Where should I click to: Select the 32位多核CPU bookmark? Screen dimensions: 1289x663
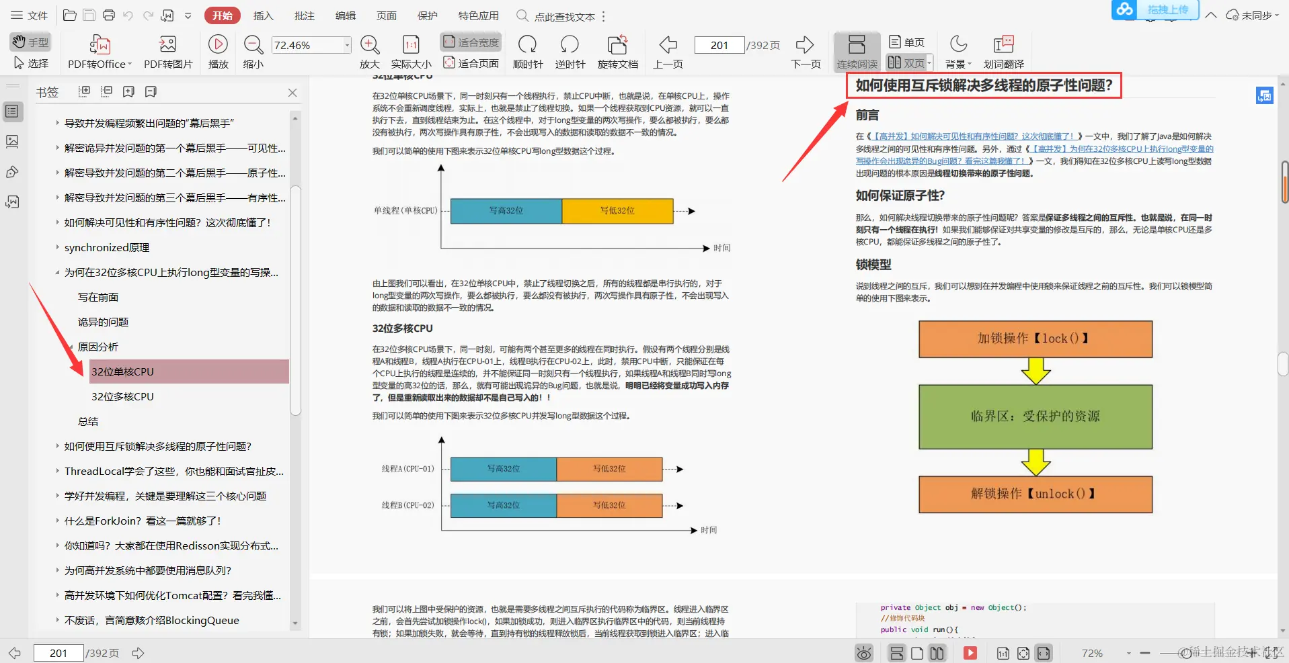[122, 396]
